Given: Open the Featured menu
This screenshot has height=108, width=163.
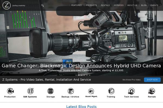Looking at the screenshot, I should coord(77,5).
